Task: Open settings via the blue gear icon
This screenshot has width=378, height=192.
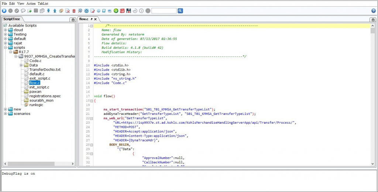Action: point(86,11)
